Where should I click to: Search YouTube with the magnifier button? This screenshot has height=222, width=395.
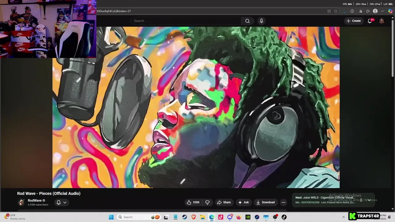(247, 21)
